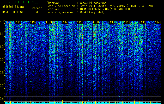This screenshot has height=104, width=164.
Task: Click the 1132 time marker
Action: pos(33,22)
